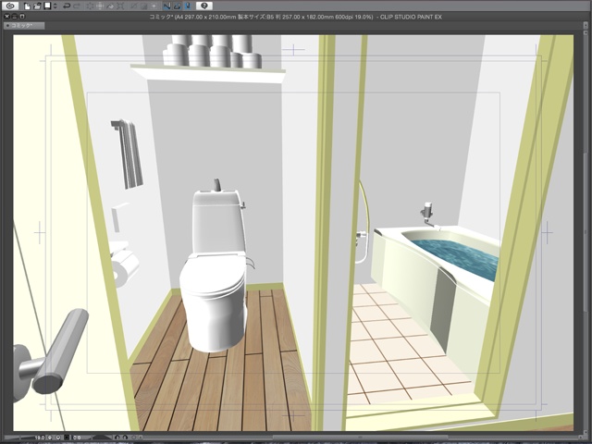Image resolution: width=592 pixels, height=444 pixels.
Task: Click the fit-to-screen icon in status bar
Action: [x=67, y=438]
